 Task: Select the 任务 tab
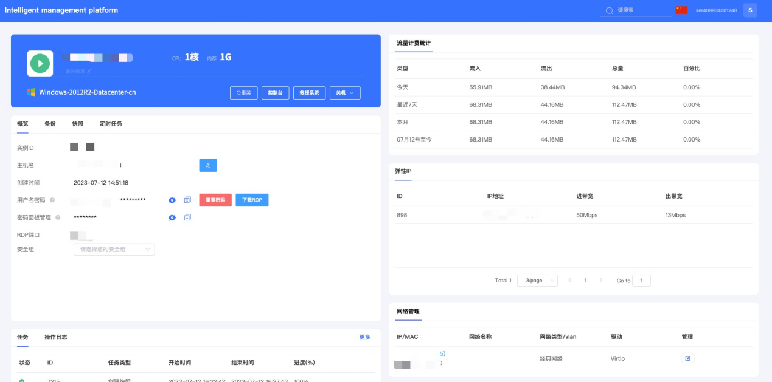coord(23,337)
